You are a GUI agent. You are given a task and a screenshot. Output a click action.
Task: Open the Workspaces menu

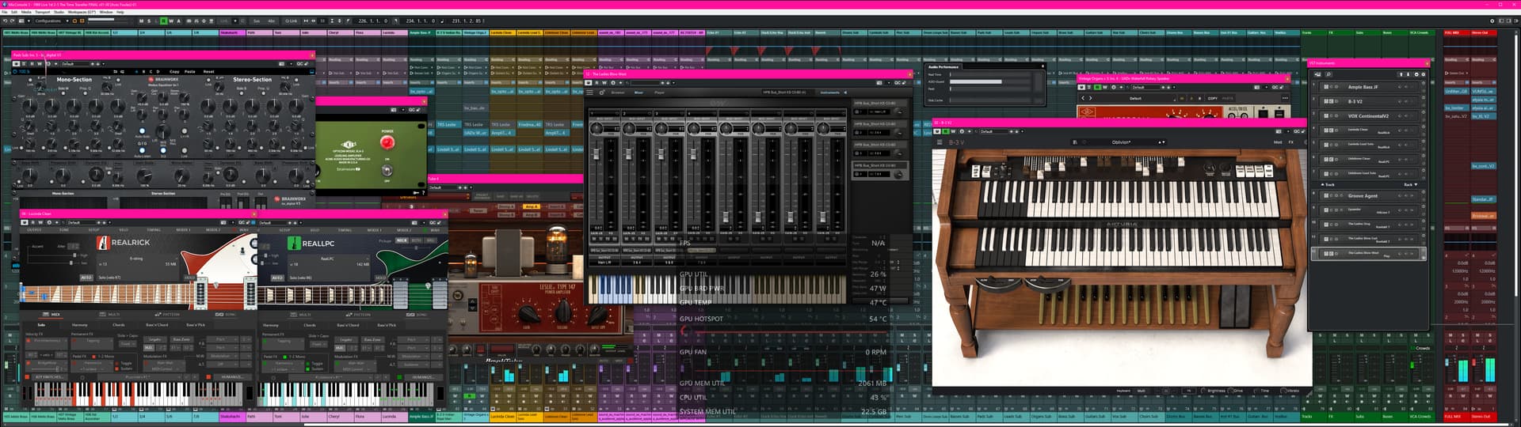[82, 12]
